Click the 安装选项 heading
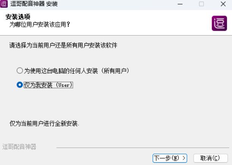The width and height of the screenshot is (232, 165). 18,17
